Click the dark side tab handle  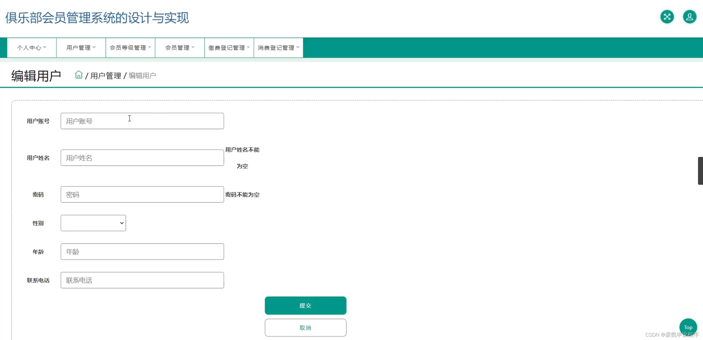(x=700, y=171)
